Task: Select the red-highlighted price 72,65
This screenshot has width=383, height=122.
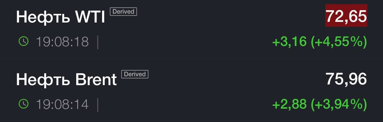Action: [346, 16]
